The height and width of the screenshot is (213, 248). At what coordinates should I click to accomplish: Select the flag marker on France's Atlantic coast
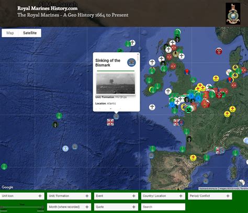[x=177, y=122]
